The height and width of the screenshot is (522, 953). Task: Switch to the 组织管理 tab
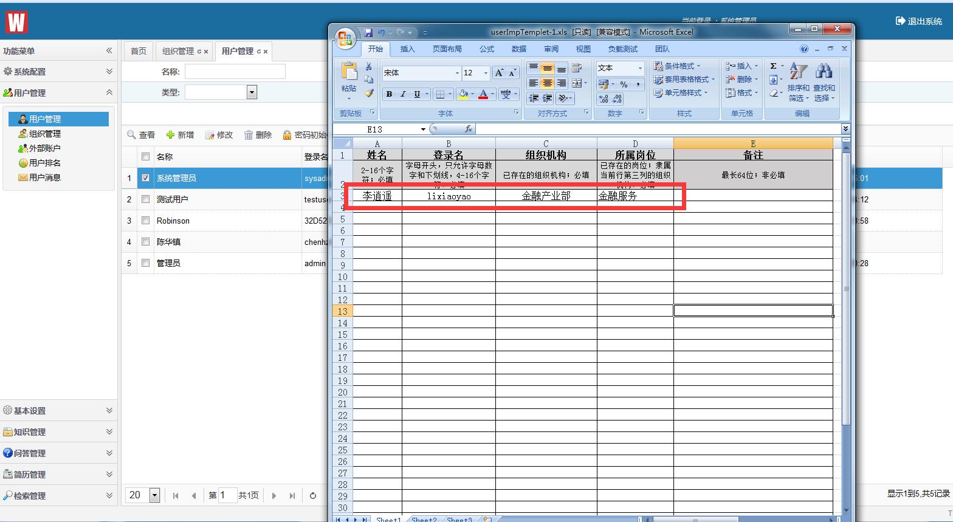[x=185, y=51]
